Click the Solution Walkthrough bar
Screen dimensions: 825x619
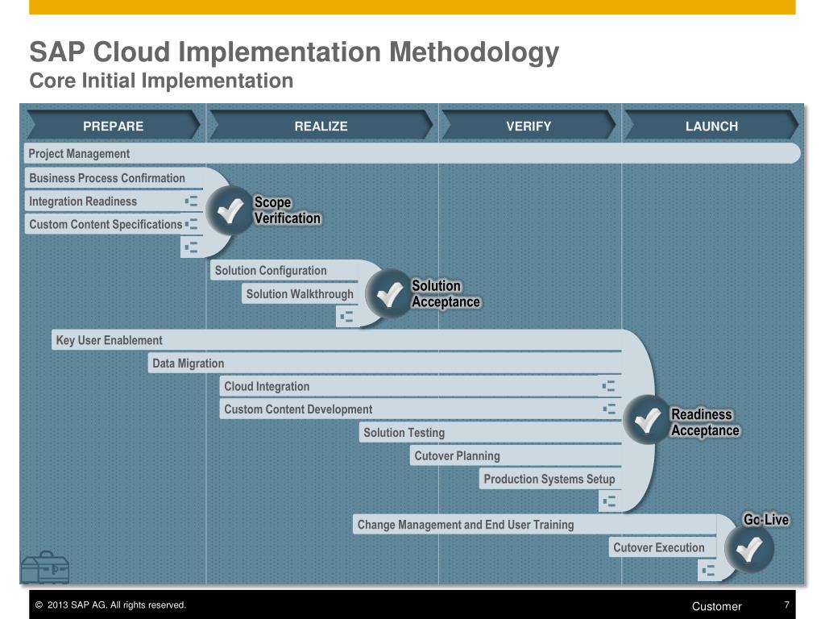pos(300,293)
